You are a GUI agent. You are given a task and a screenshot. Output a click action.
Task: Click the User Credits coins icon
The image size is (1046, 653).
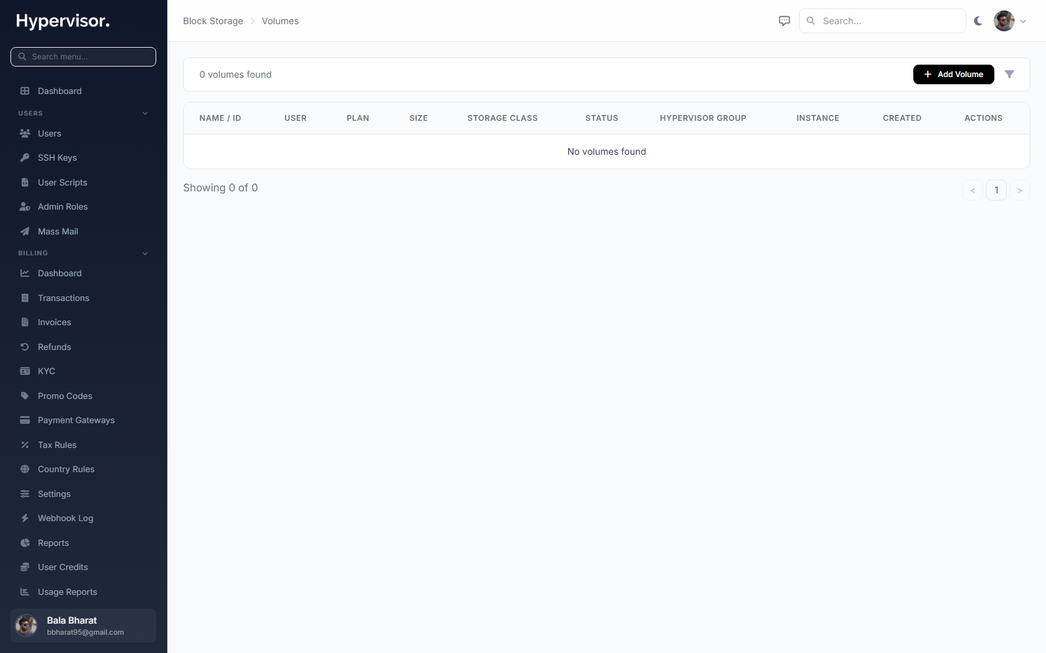click(25, 567)
